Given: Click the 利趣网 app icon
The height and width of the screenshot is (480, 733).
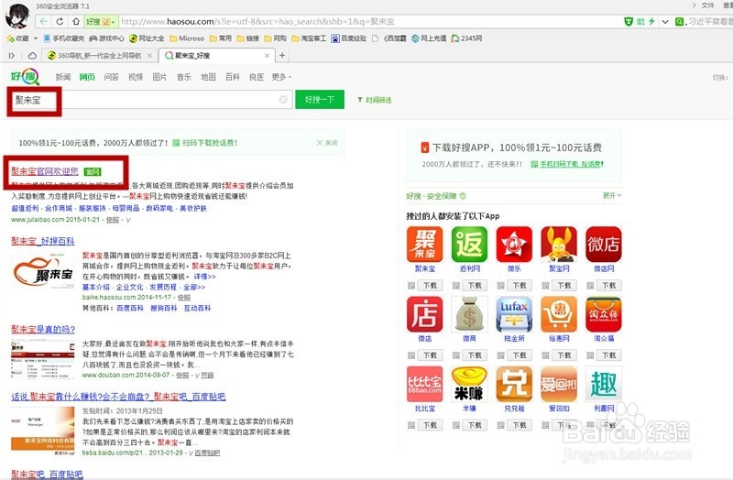Looking at the screenshot, I should point(604,384).
